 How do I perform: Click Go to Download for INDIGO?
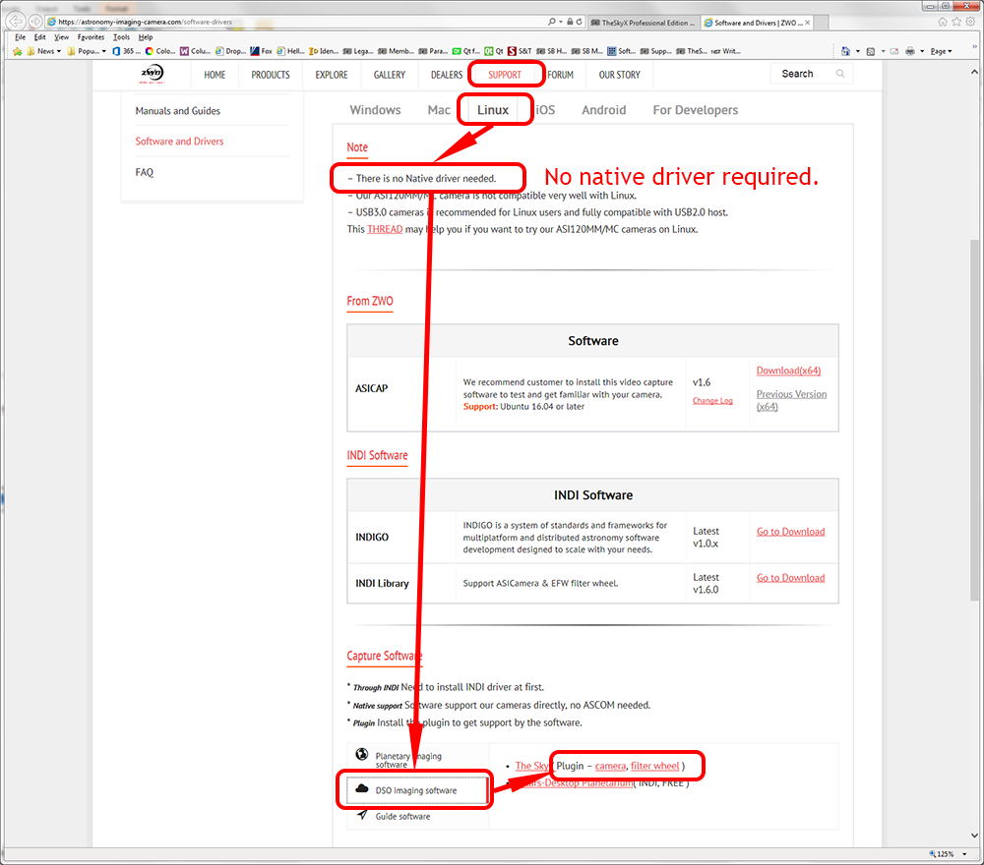[x=790, y=532]
